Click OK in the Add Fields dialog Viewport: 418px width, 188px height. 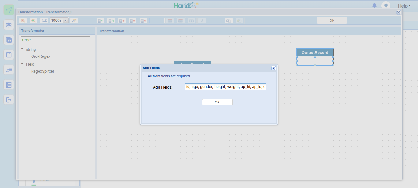[217, 102]
